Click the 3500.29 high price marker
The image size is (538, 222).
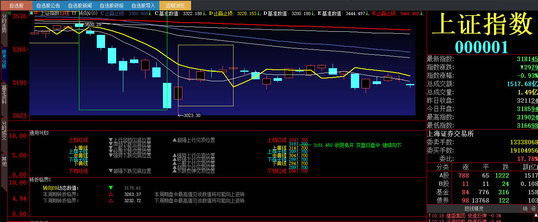coord(93,25)
